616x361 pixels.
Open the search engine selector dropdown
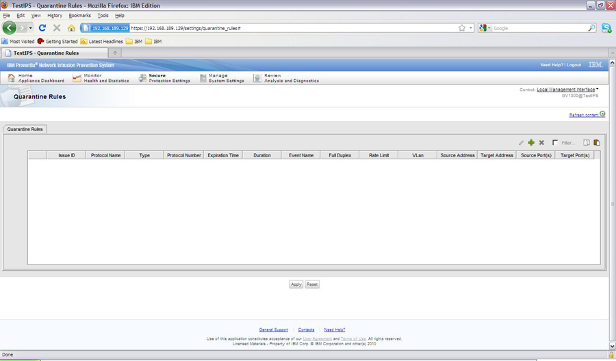pos(485,28)
